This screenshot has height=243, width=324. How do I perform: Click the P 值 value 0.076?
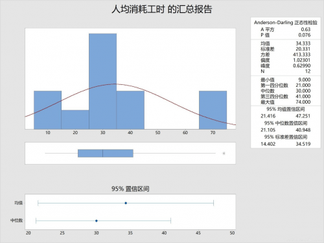305,35
